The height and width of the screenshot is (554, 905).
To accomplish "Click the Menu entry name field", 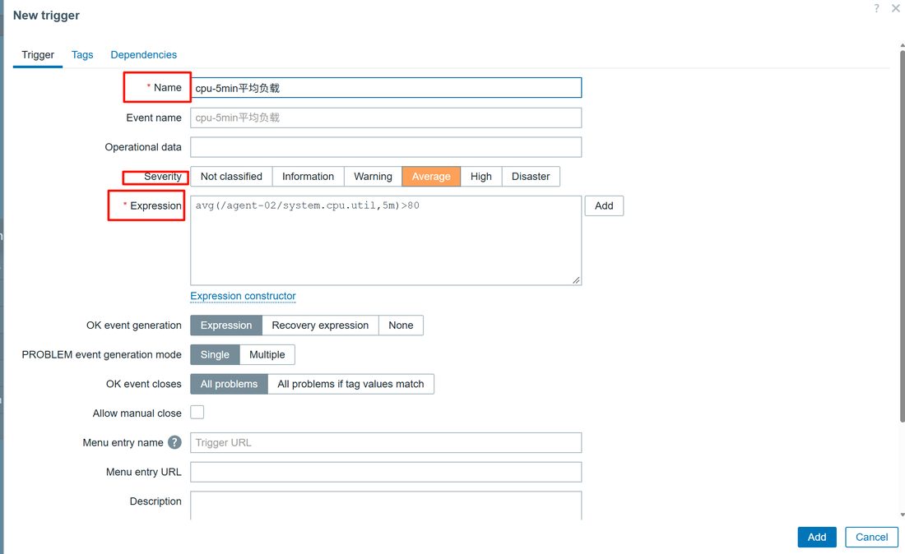I will click(386, 443).
